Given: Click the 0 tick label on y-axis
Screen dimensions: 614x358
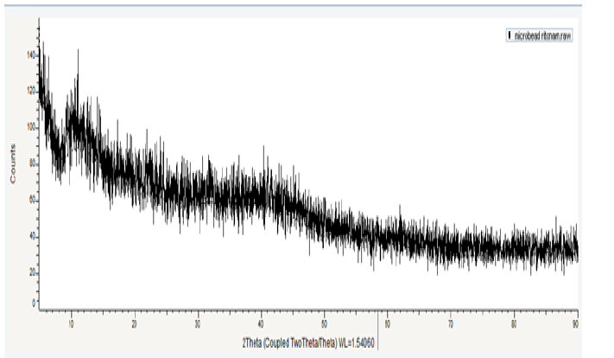Looking at the screenshot, I should click(34, 304).
